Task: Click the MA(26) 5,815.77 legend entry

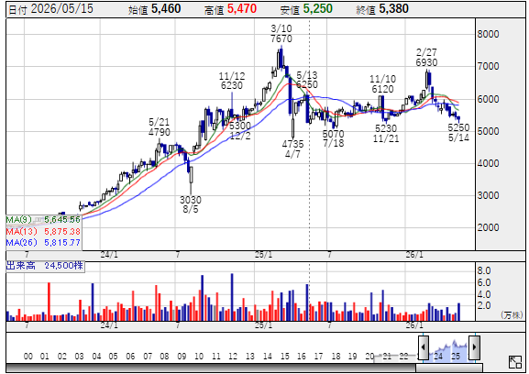Action: pos(43,243)
